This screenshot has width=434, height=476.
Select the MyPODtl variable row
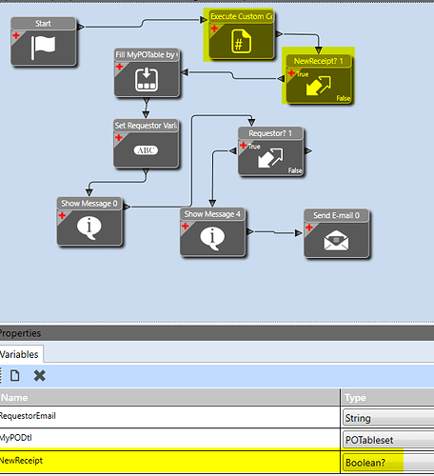[217, 438]
